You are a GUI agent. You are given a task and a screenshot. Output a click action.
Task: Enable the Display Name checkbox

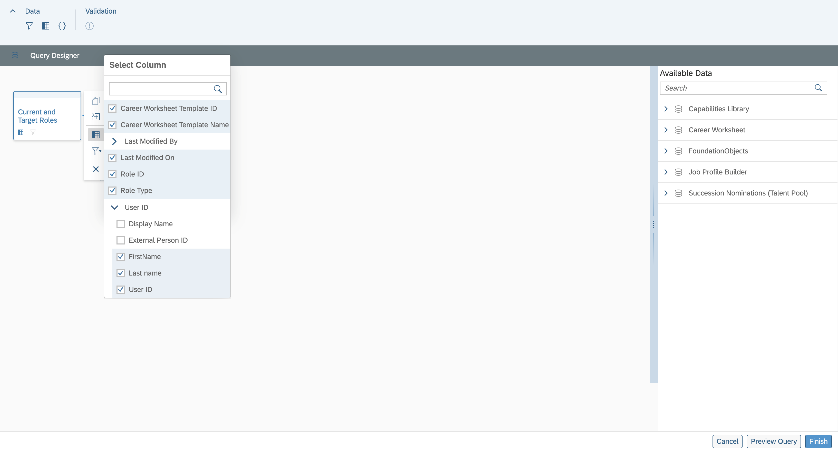coord(121,224)
